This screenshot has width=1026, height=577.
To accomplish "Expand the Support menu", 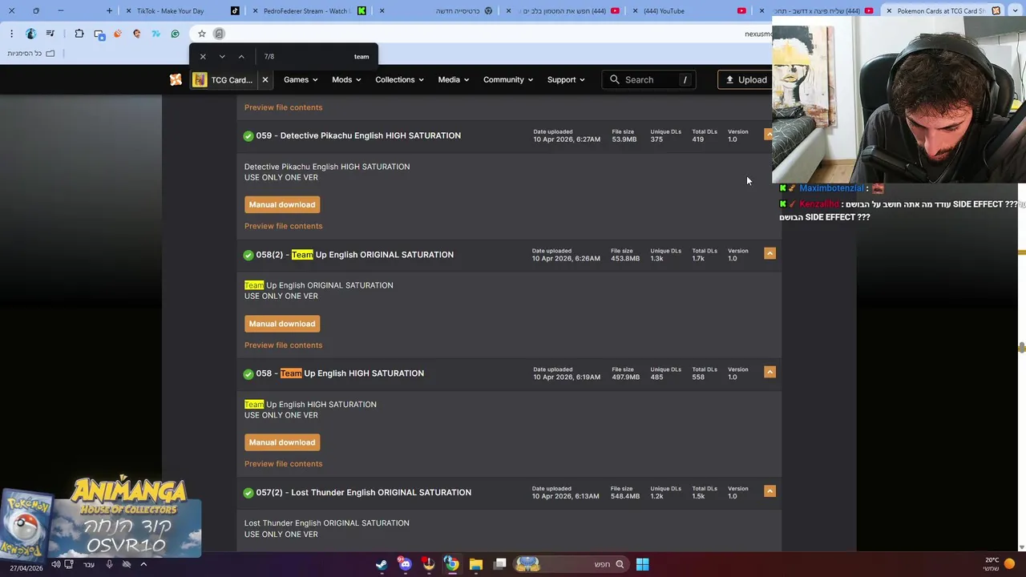I will pyautogui.click(x=566, y=79).
